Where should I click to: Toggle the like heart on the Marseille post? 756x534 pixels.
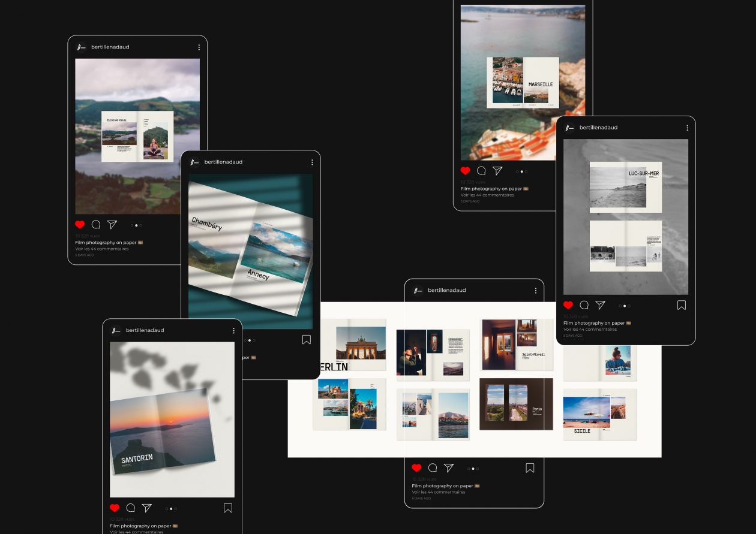coord(466,171)
